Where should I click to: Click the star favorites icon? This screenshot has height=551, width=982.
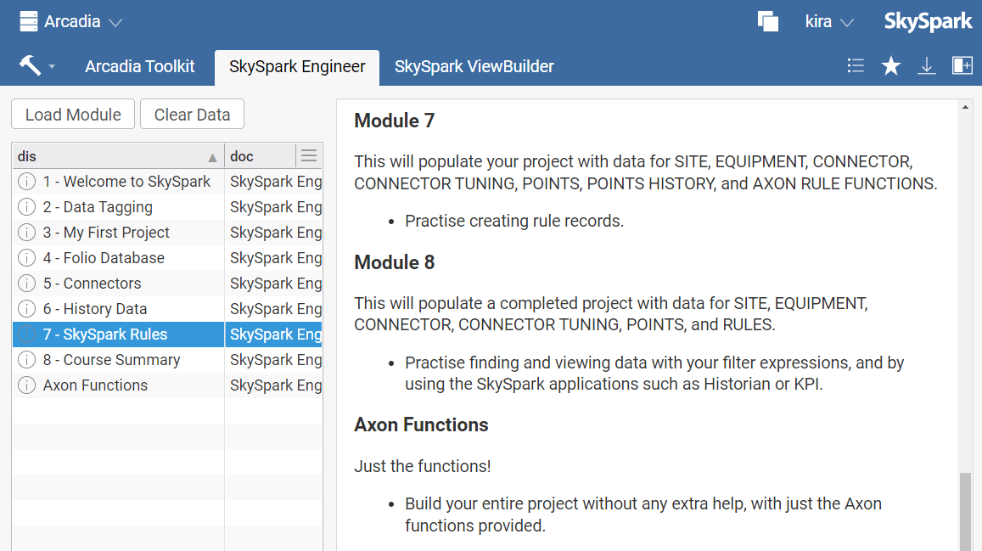click(x=890, y=65)
